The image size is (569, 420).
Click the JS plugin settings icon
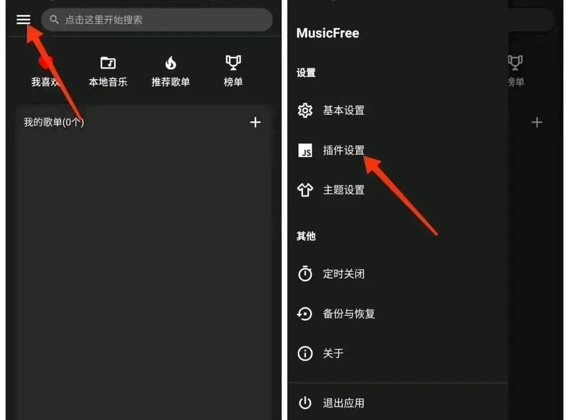click(305, 150)
